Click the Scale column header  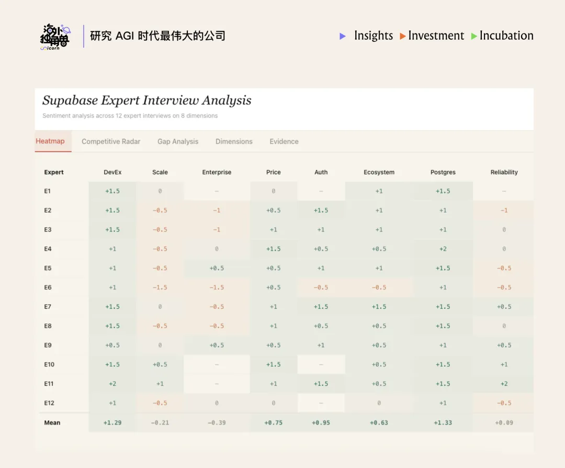(x=160, y=172)
